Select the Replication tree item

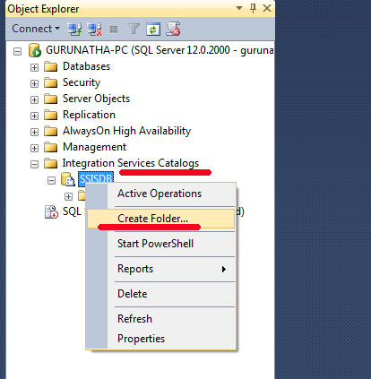point(89,115)
